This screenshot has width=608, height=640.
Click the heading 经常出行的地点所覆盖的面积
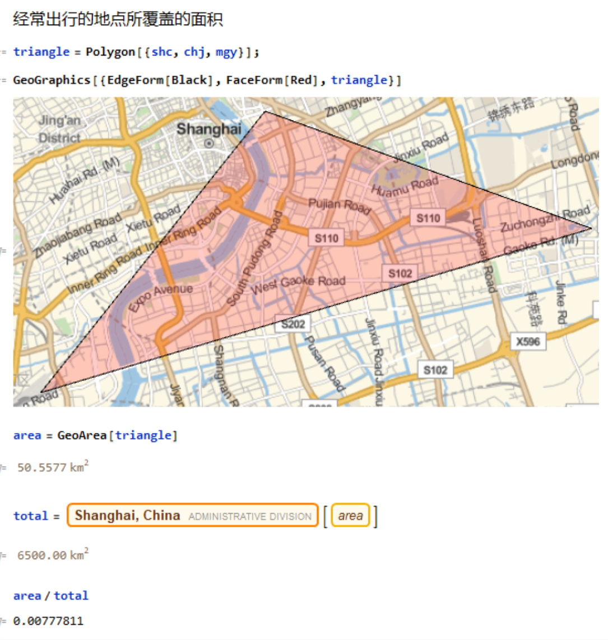click(118, 19)
